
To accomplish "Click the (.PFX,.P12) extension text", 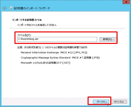I will (x=80, y=53).
